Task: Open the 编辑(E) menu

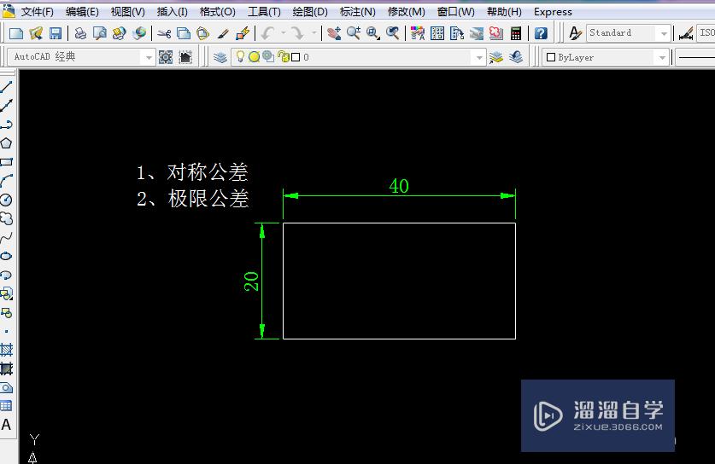Action: tap(82, 12)
